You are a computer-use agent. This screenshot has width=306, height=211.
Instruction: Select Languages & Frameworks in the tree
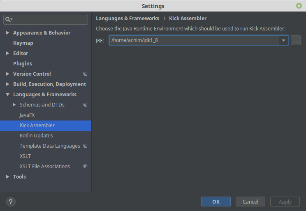45,95
